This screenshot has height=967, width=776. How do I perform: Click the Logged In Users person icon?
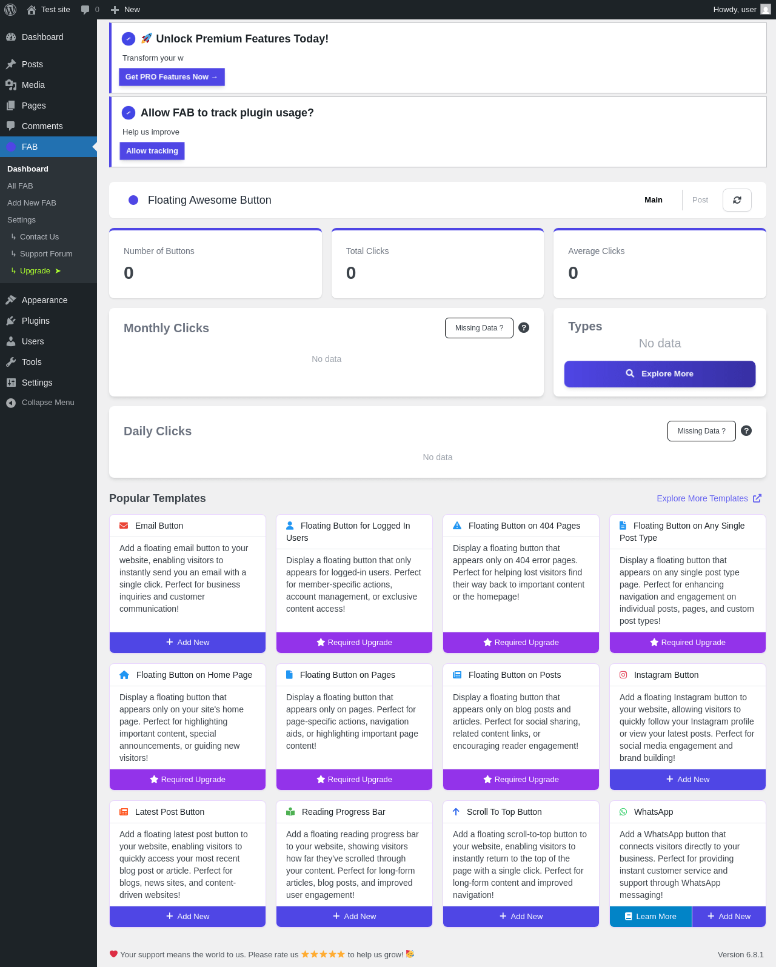290,526
